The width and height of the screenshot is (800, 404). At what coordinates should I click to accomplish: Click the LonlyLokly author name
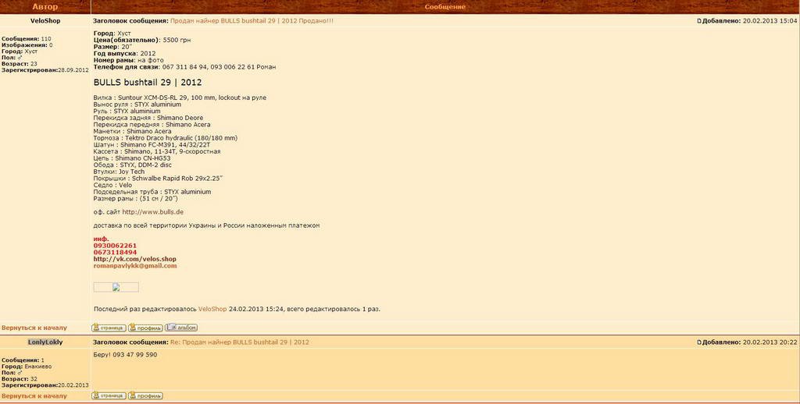[x=45, y=342]
